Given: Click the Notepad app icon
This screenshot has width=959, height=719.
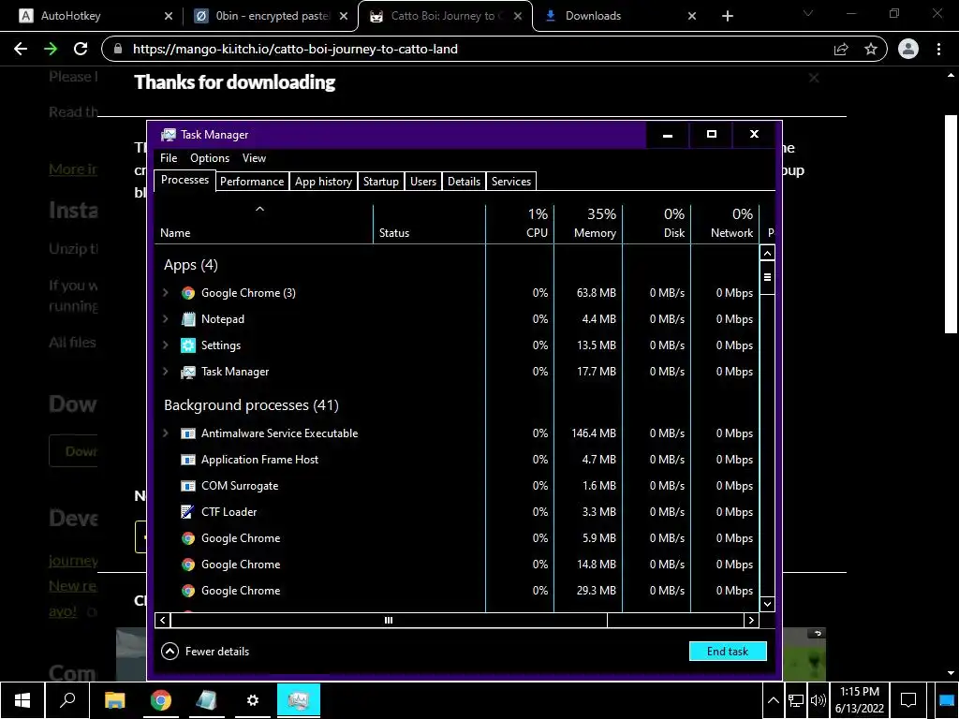Looking at the screenshot, I should tap(187, 319).
